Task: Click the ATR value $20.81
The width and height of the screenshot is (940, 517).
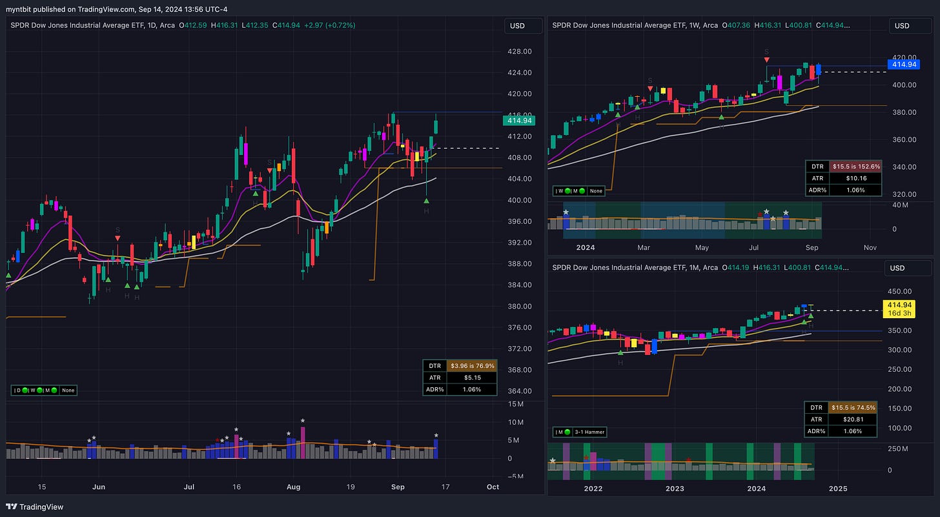Action: point(853,420)
